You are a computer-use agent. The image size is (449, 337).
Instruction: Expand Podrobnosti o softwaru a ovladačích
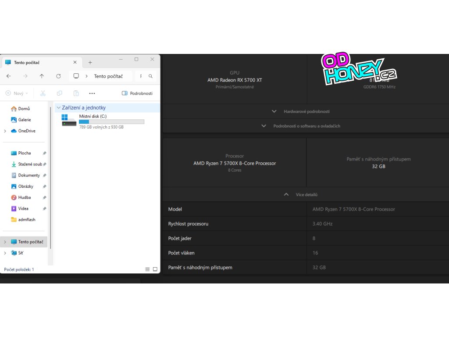point(306,126)
